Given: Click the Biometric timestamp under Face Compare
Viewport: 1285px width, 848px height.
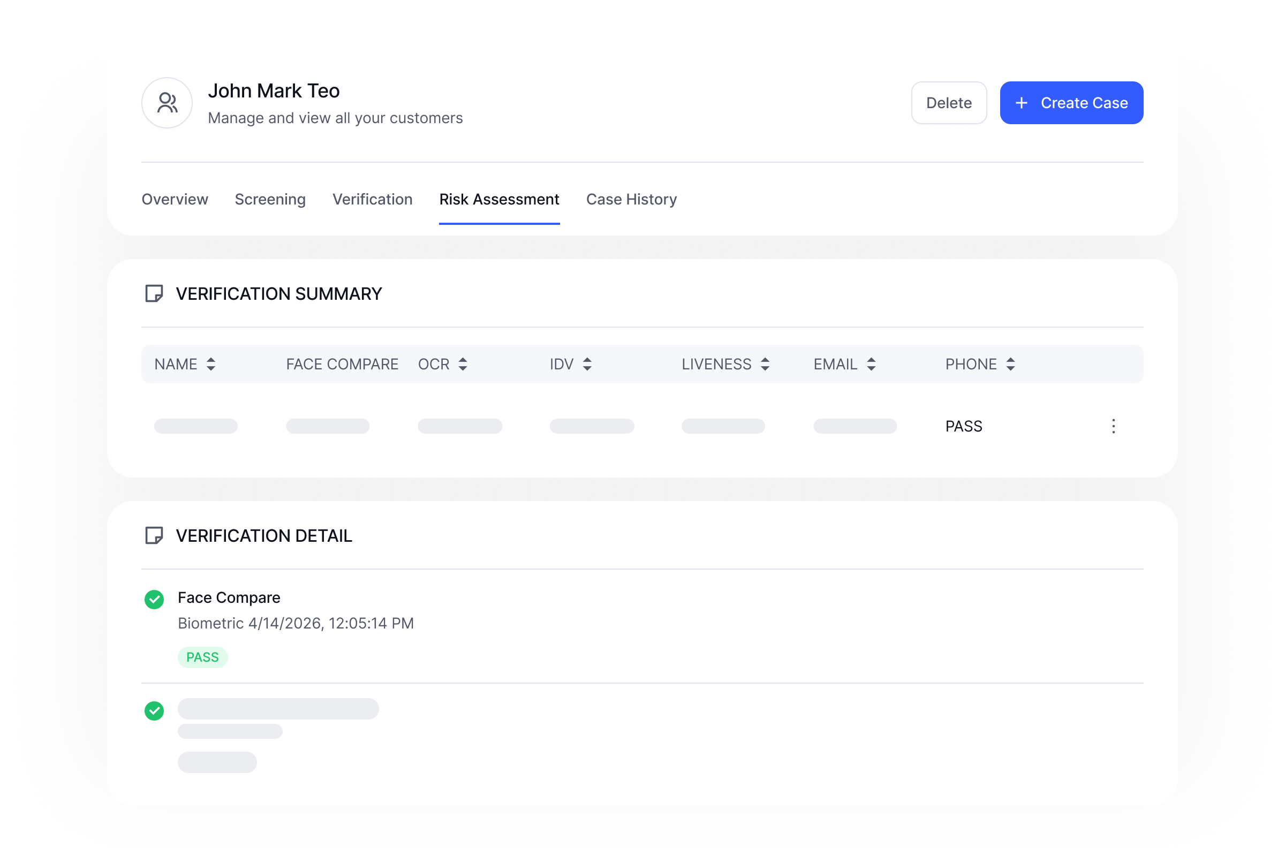Looking at the screenshot, I should click(296, 623).
